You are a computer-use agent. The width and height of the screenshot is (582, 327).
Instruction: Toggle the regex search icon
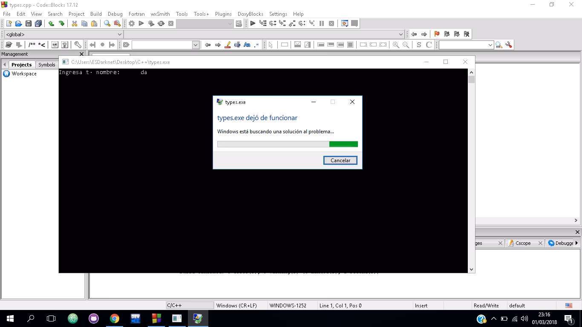click(256, 45)
